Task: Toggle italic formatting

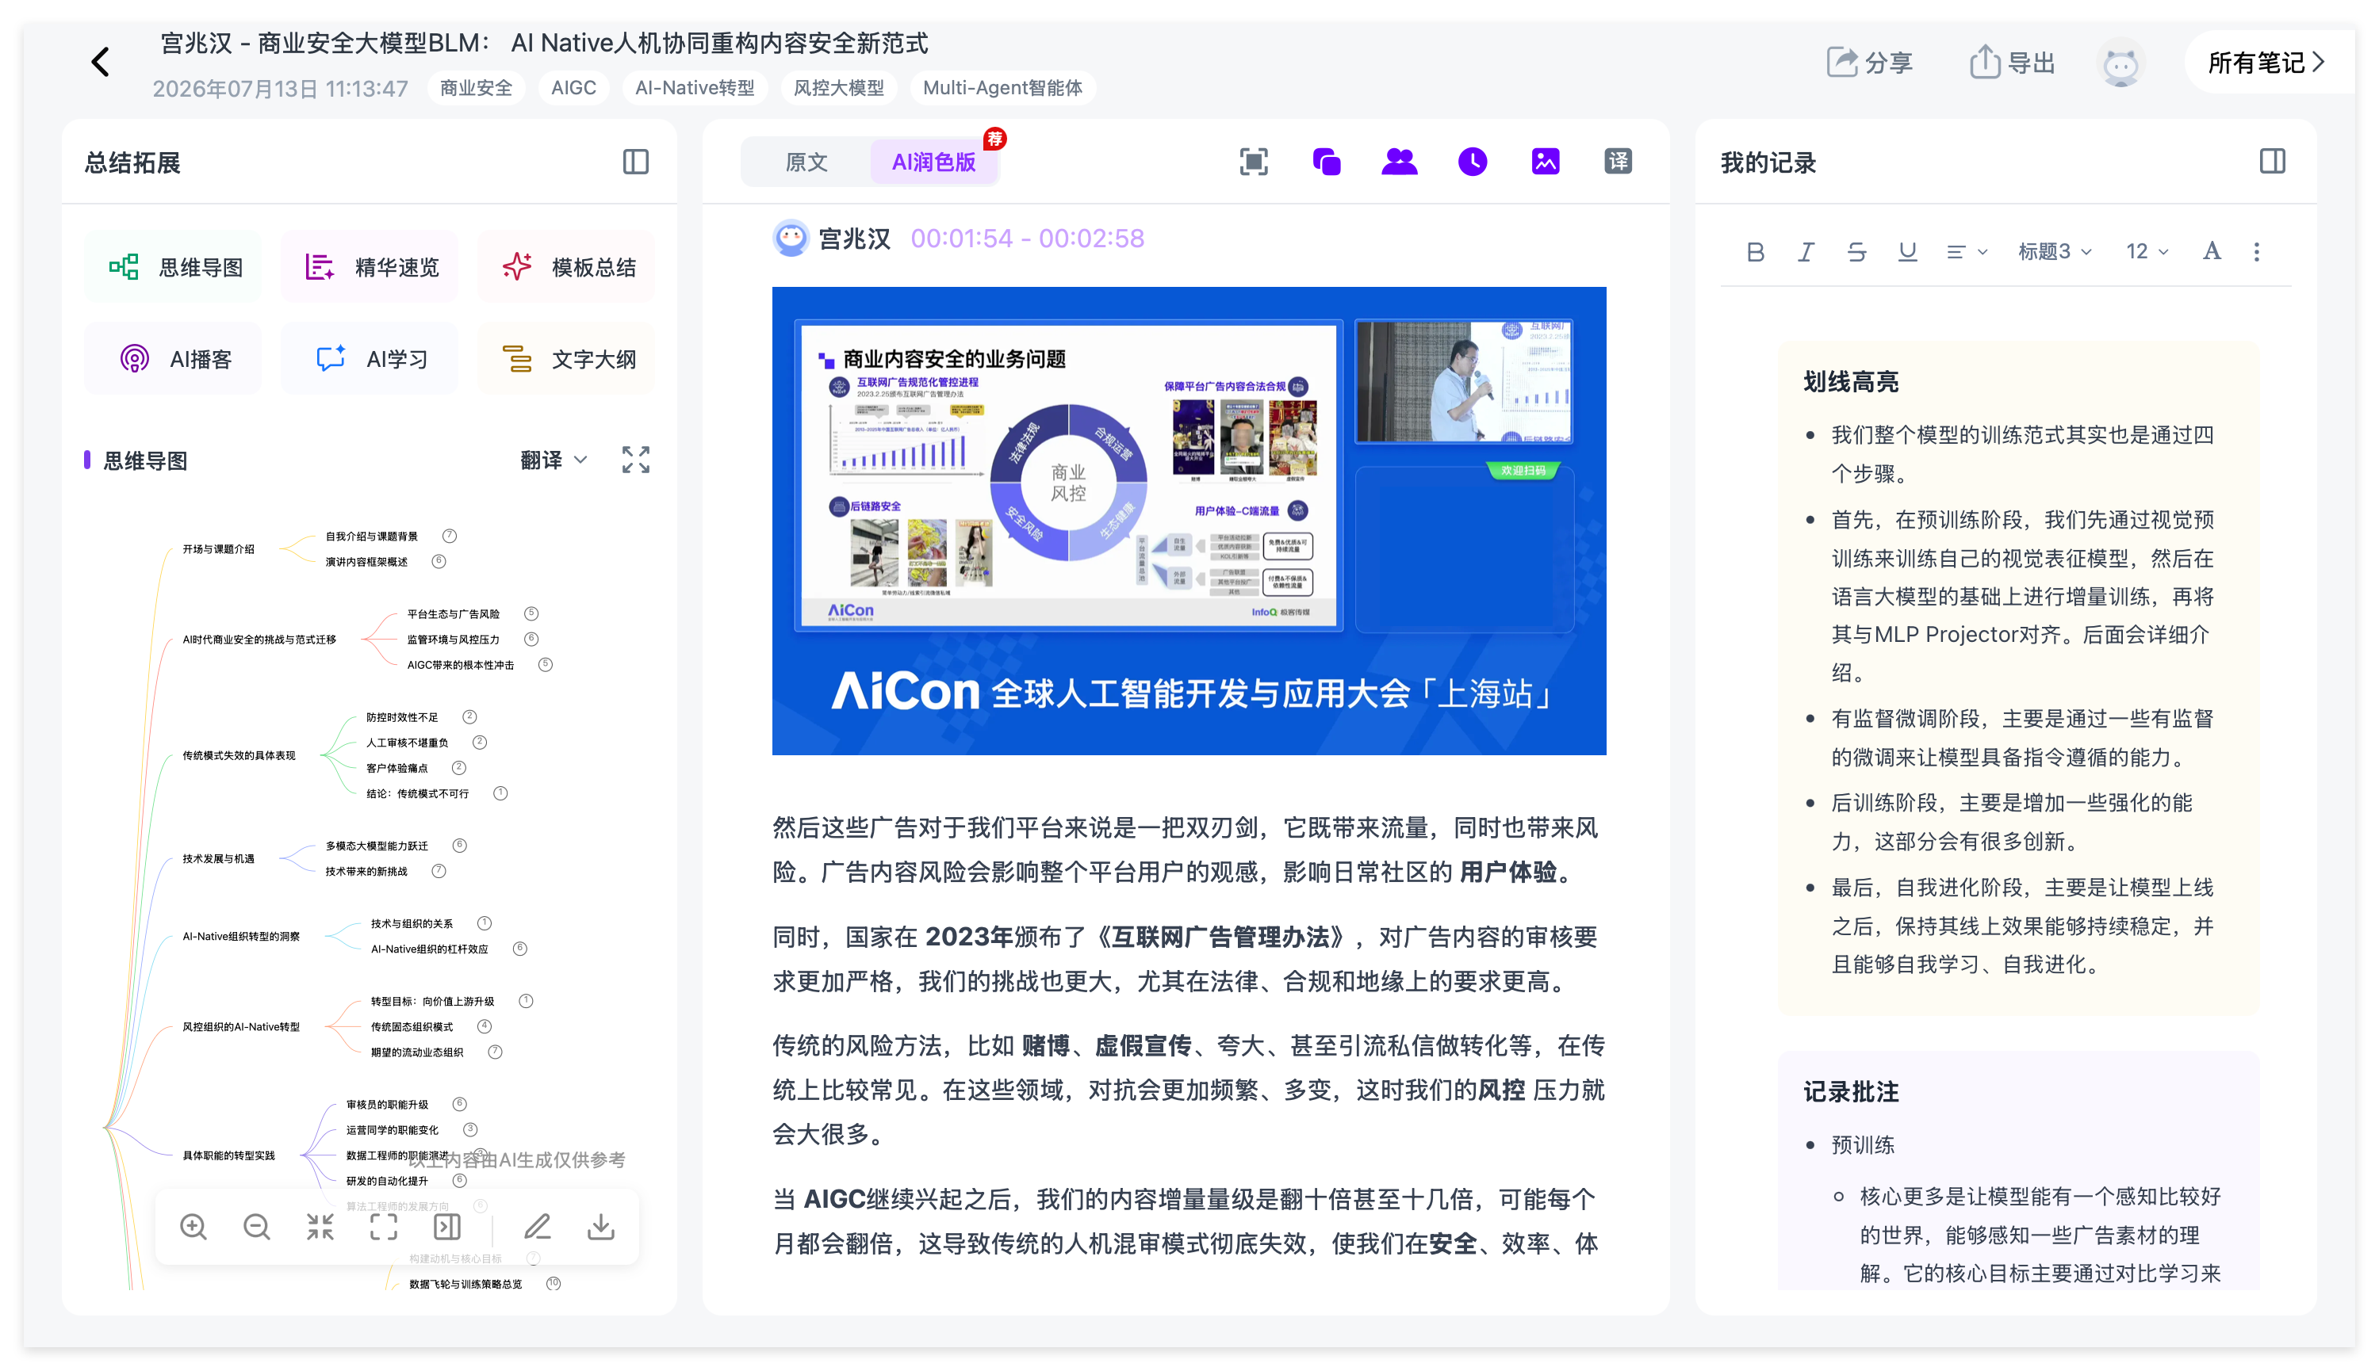Action: 1806,251
